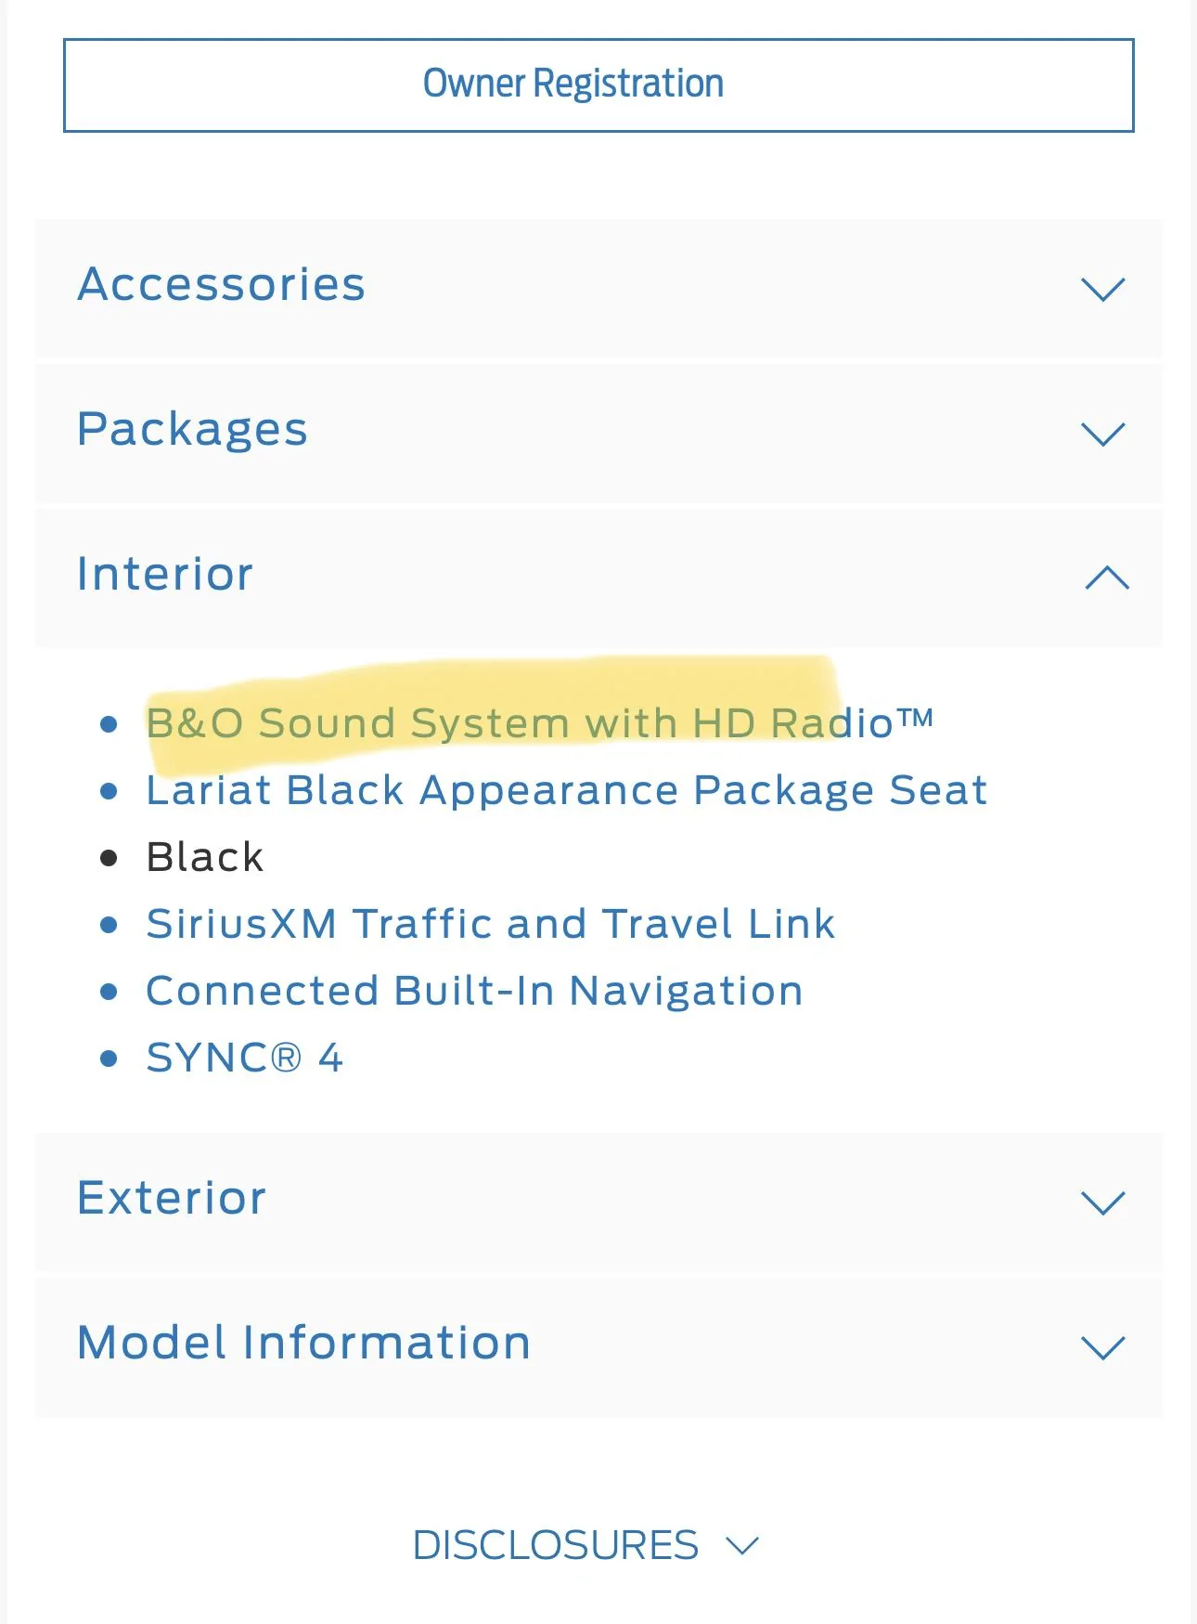The image size is (1197, 1624).
Task: Open the Exterior accordion header
Action: [x=173, y=1198]
